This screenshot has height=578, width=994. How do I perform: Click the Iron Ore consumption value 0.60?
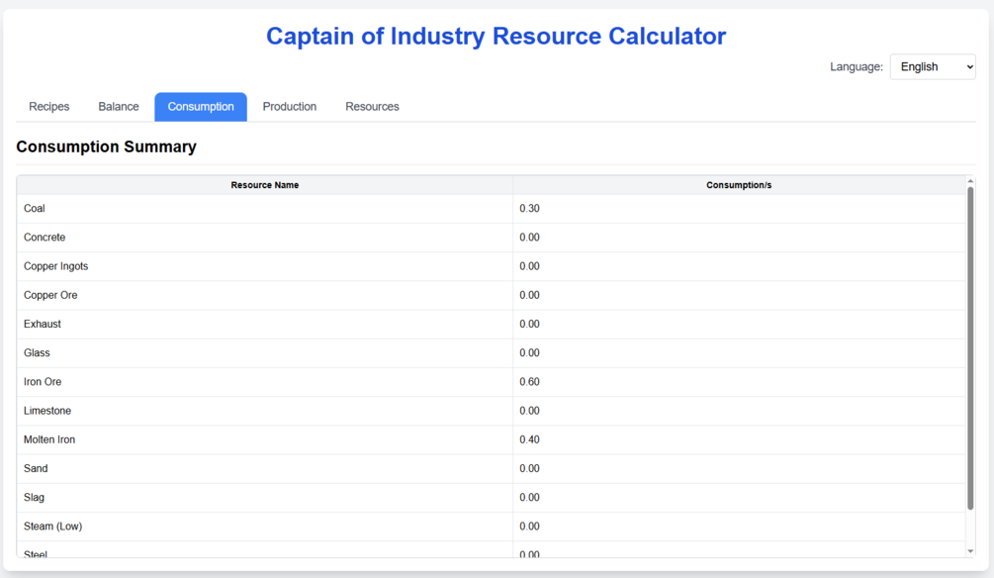tap(530, 382)
